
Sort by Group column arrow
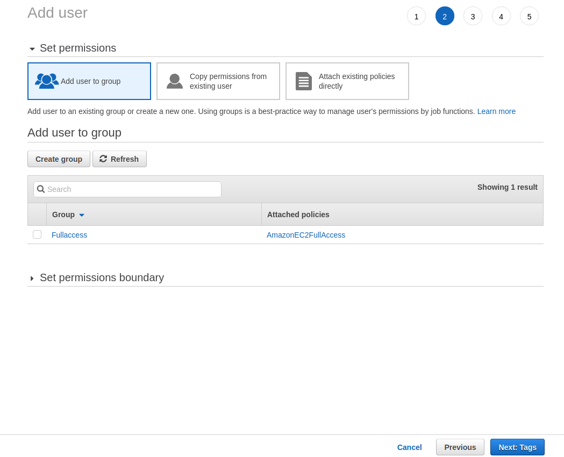[82, 215]
